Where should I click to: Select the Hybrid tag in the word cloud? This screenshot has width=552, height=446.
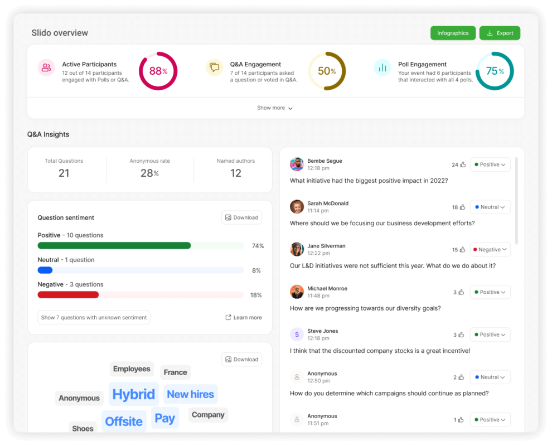133,394
